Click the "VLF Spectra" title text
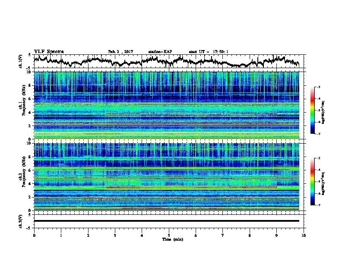Viewport: 342px width, 264px height. 49,52
